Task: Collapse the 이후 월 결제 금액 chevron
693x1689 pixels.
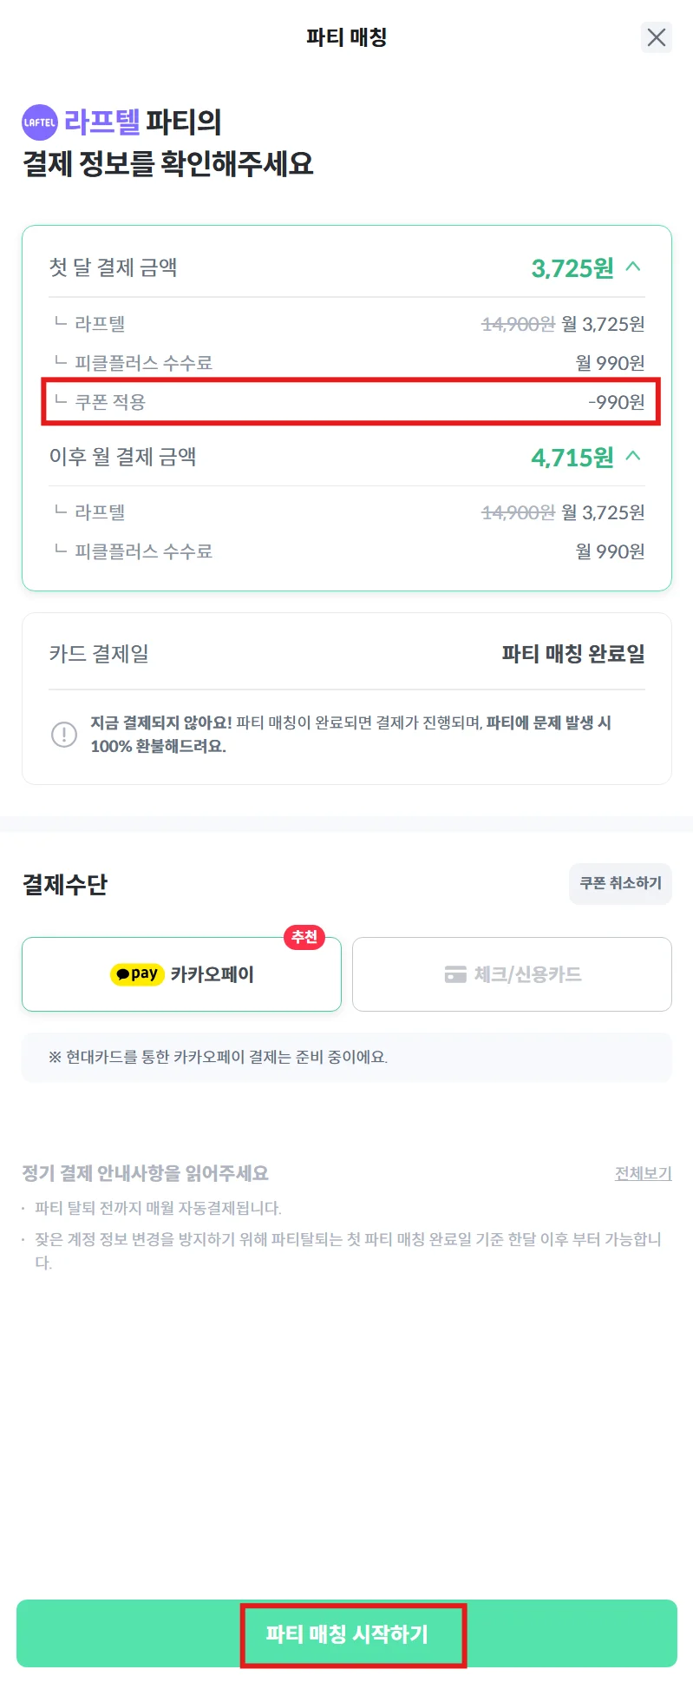Action: (x=633, y=456)
